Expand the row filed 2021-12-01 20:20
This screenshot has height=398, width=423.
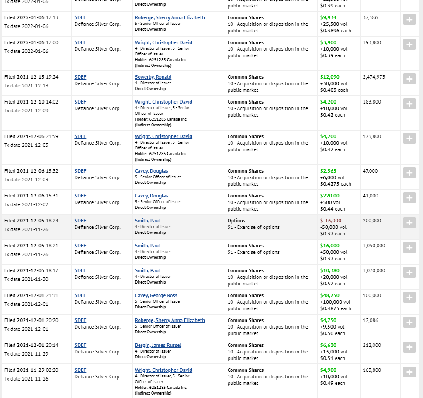coord(409,322)
